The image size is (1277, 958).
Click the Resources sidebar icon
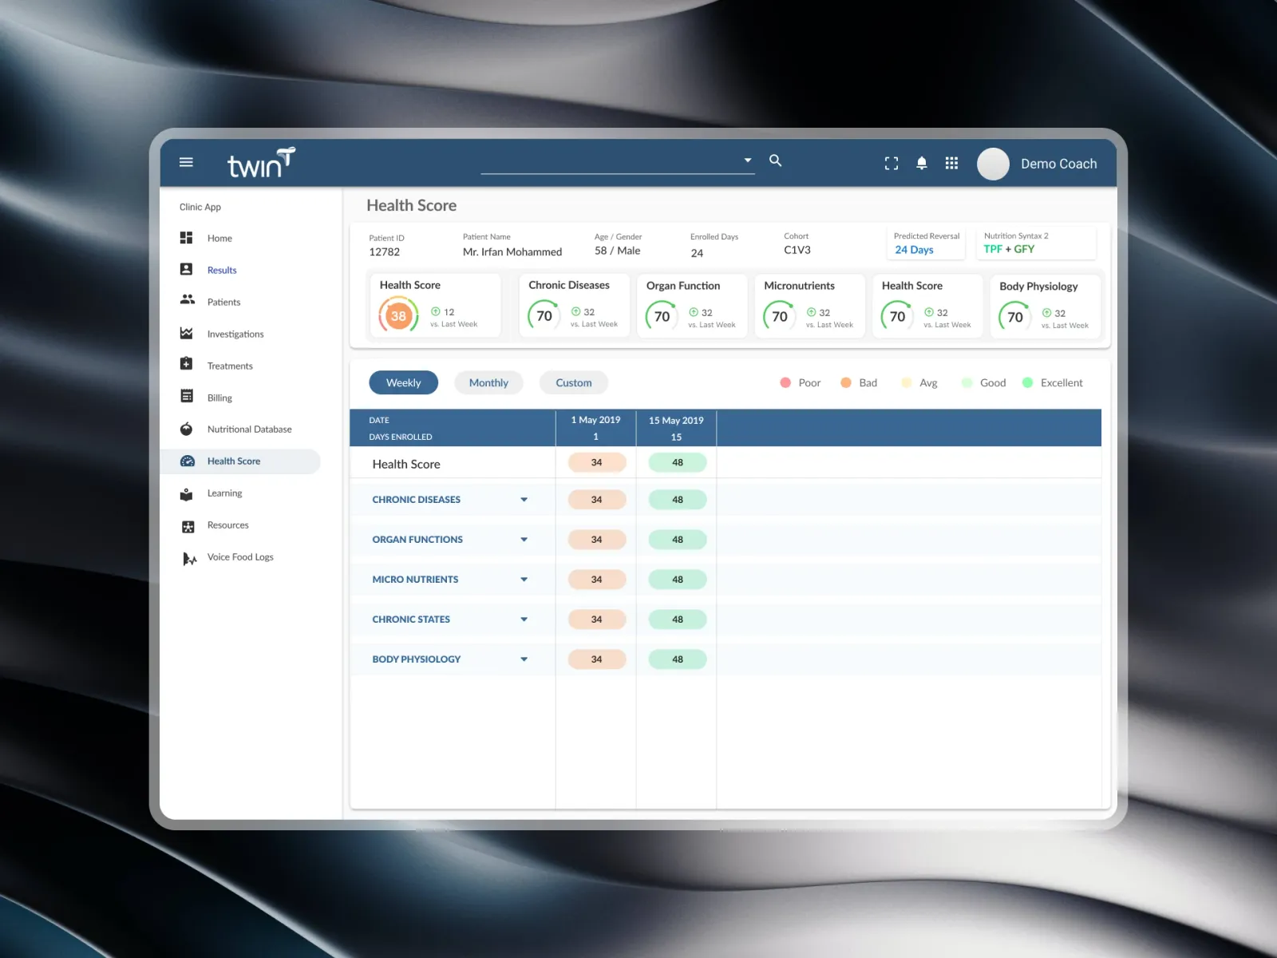click(x=188, y=527)
